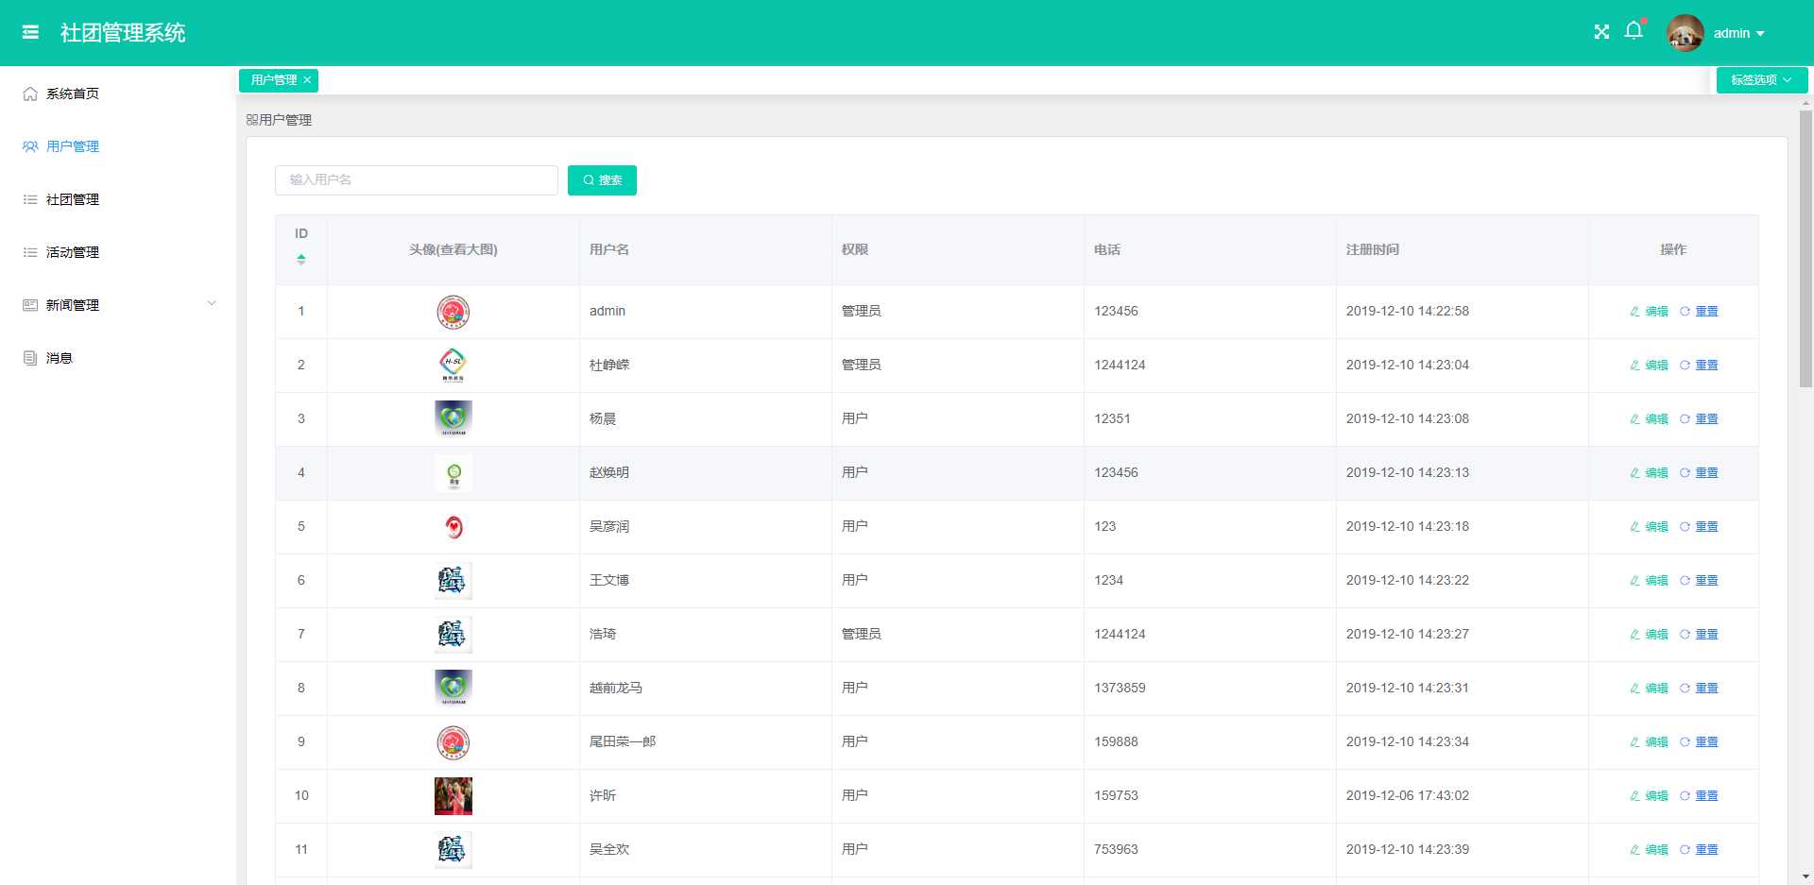Reset user 尾田荣一郎
Image resolution: width=1814 pixels, height=885 pixels.
coord(1699,742)
